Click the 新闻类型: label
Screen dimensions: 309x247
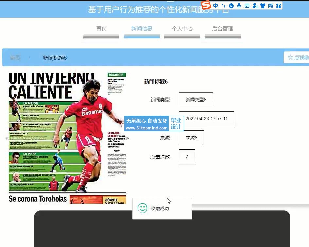click(161, 100)
